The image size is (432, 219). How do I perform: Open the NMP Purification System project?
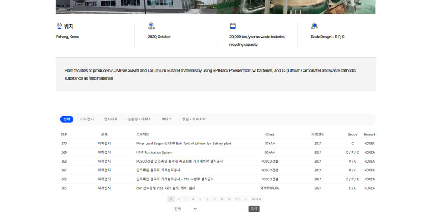154,152
